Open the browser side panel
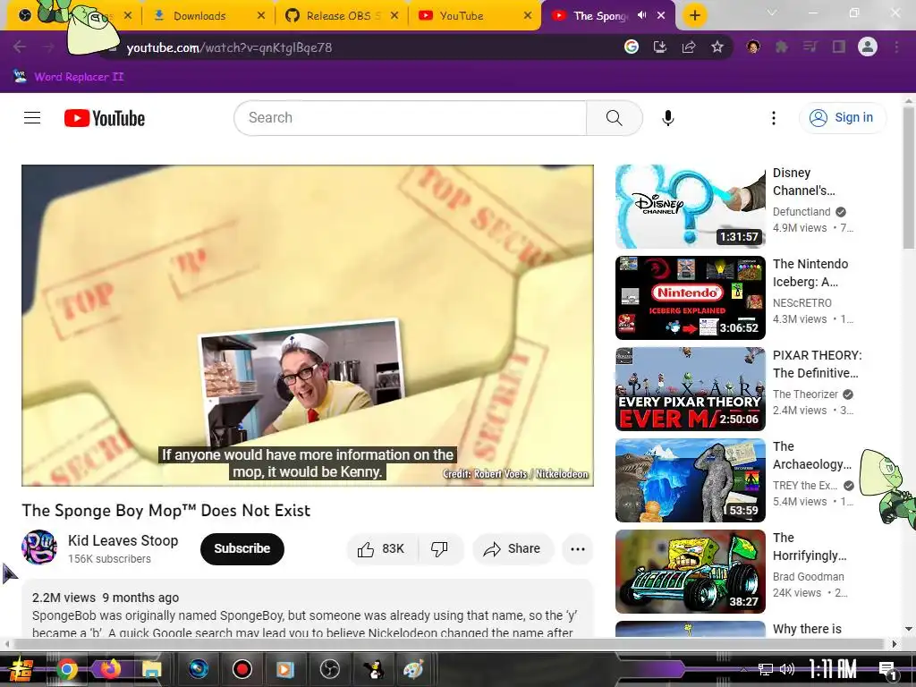The height and width of the screenshot is (687, 916). tap(839, 47)
